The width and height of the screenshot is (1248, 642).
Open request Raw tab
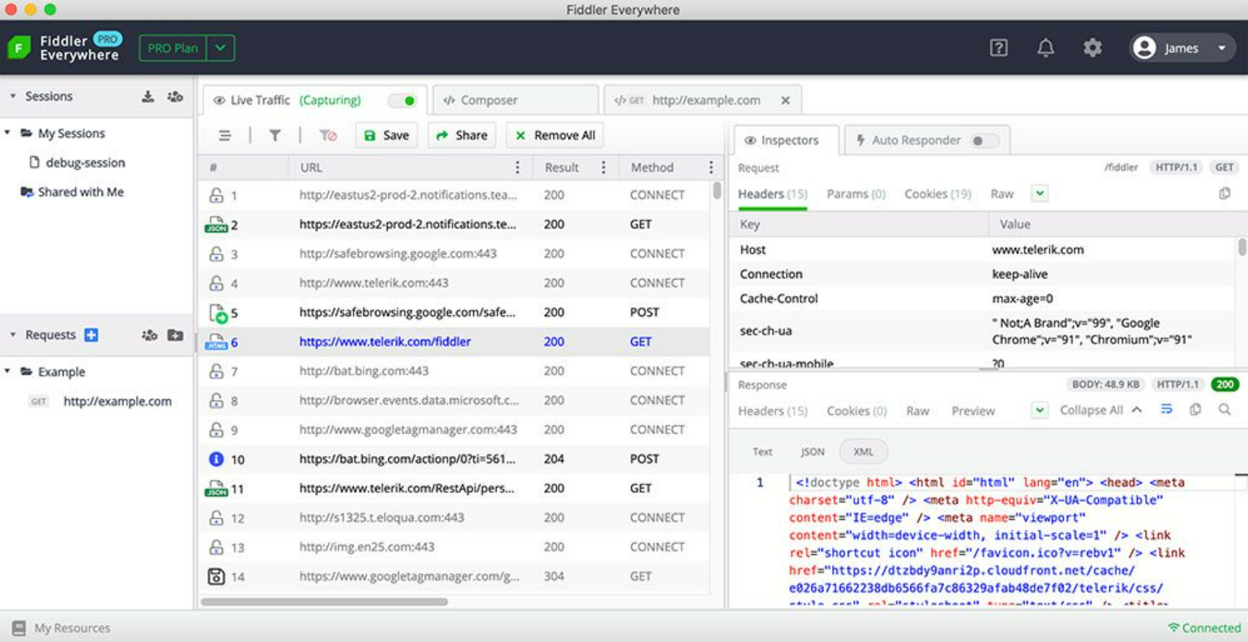pos(1002,194)
